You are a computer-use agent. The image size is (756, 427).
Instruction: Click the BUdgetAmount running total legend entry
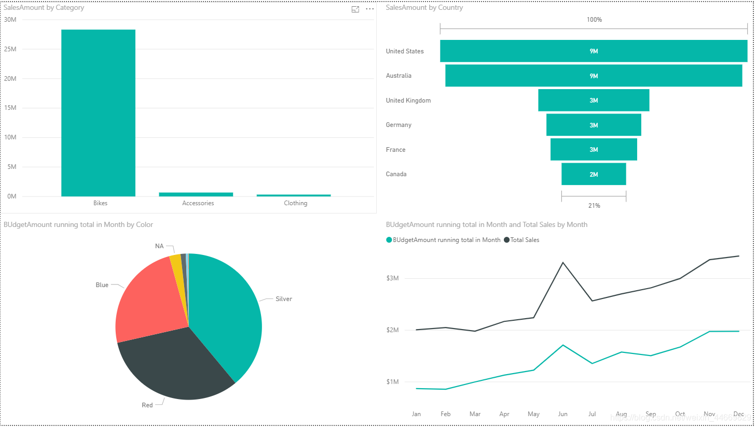point(443,240)
